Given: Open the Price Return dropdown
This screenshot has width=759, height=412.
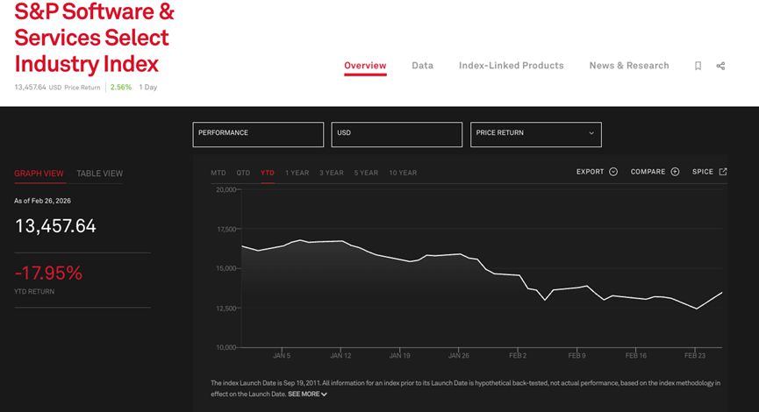Looking at the screenshot, I should click(535, 133).
